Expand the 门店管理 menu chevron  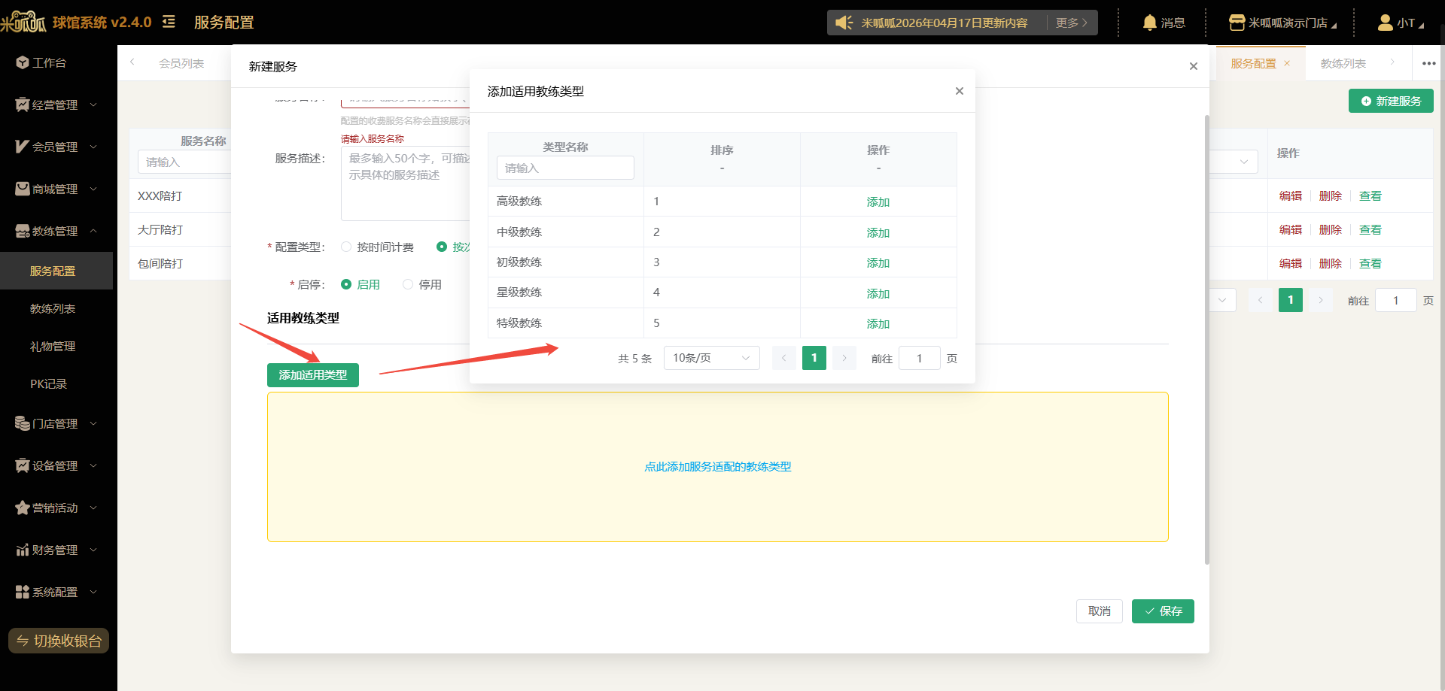coord(93,423)
